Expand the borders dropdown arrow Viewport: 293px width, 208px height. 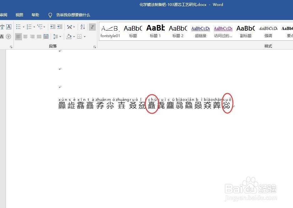[84, 37]
